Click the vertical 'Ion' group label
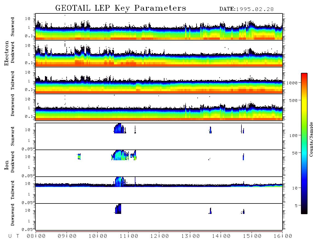 [7, 165]
